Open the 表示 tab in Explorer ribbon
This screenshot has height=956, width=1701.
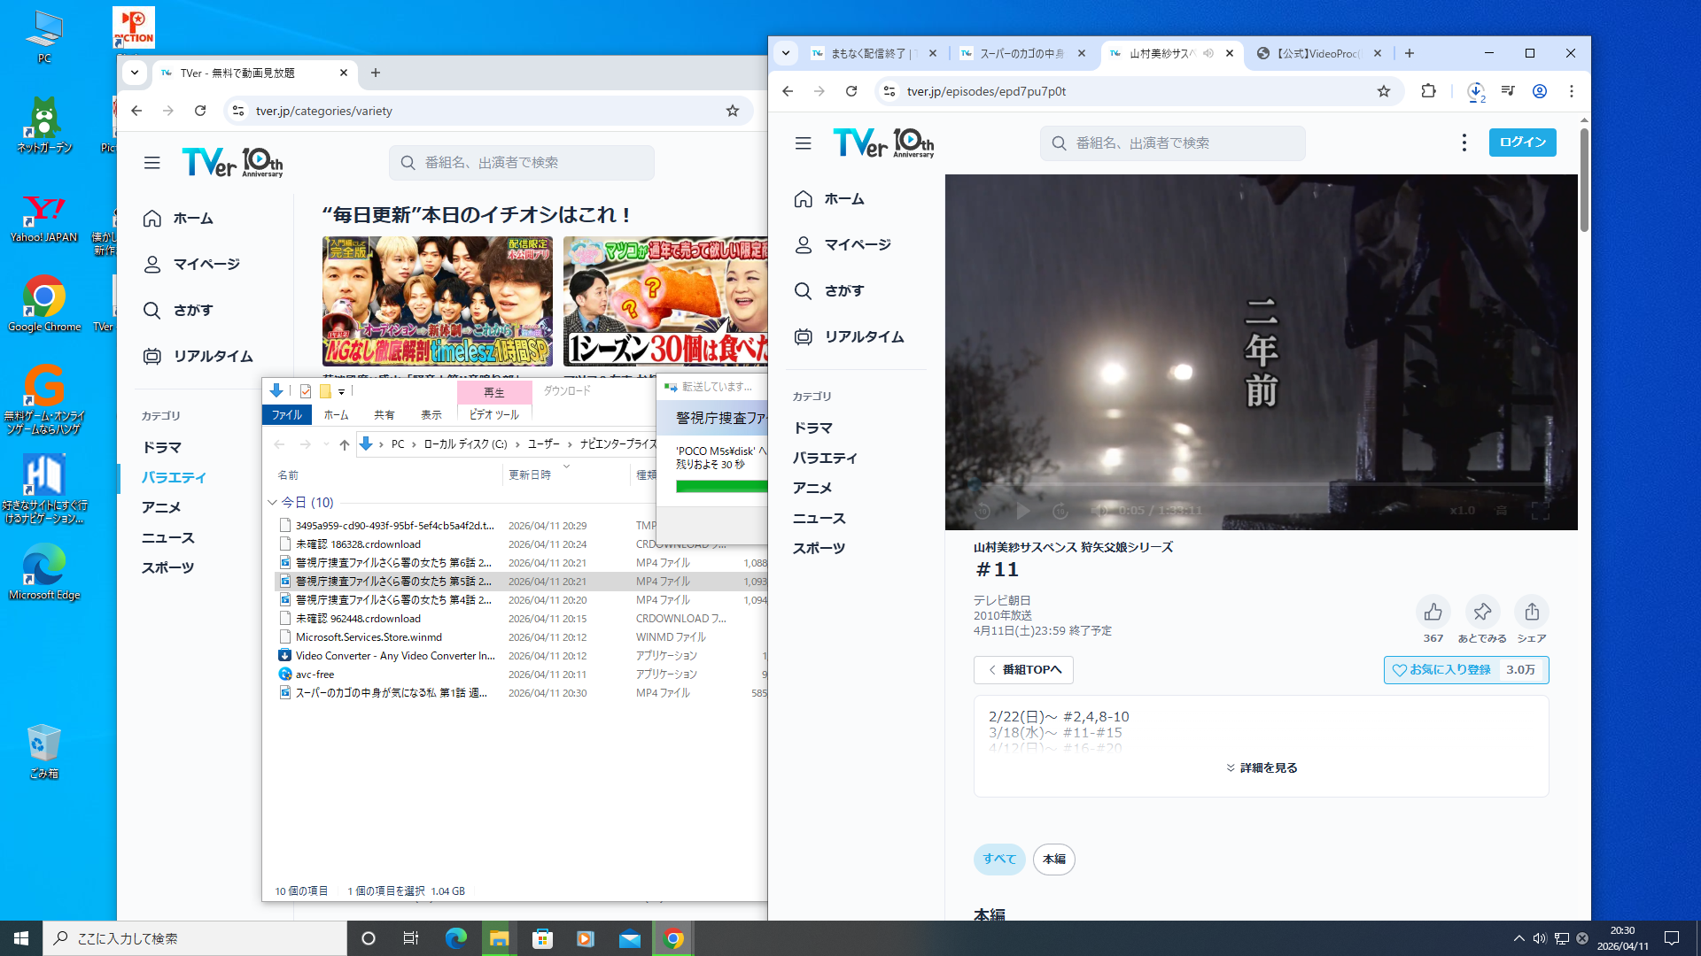click(x=431, y=415)
